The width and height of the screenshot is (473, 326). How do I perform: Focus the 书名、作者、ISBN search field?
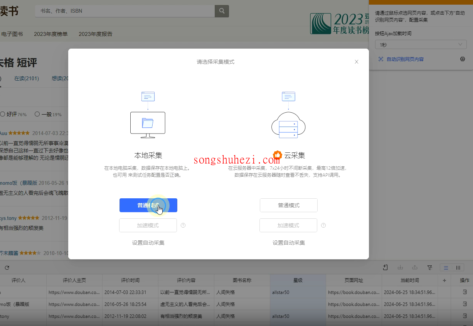click(x=125, y=11)
